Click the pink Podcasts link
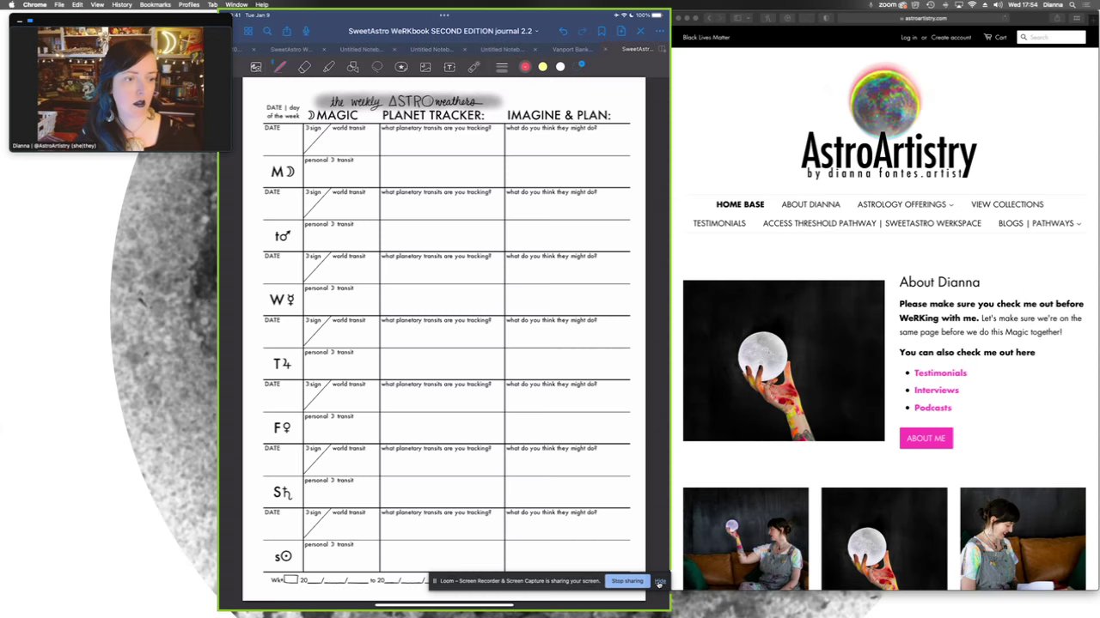 coord(932,408)
